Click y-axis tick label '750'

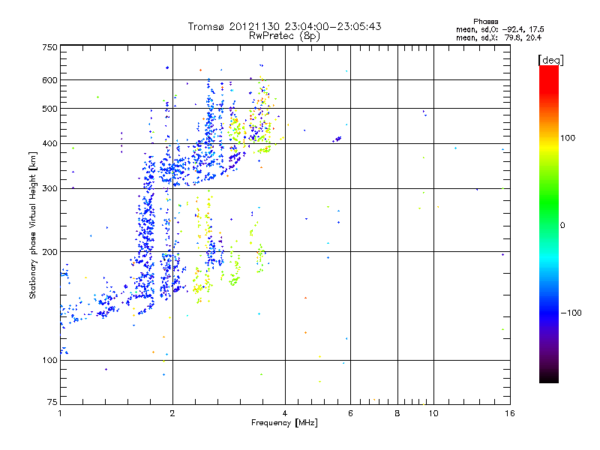49,47
